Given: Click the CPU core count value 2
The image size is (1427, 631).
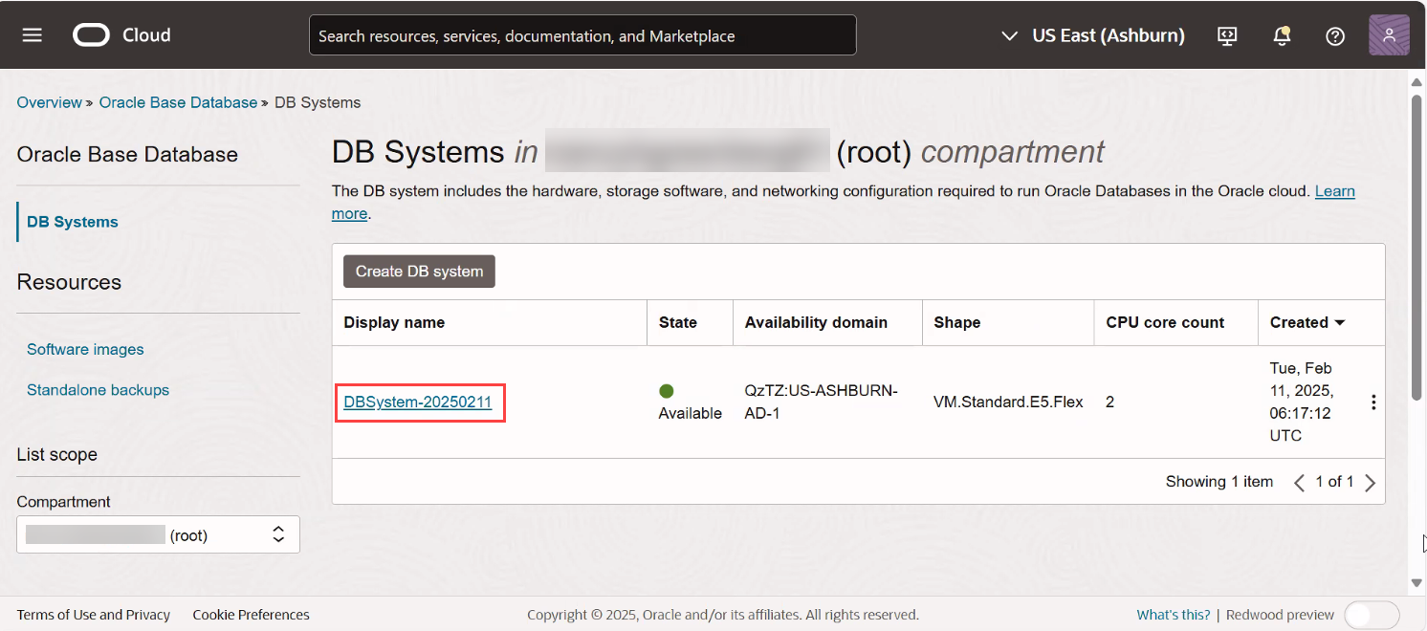Looking at the screenshot, I should (x=1110, y=403).
